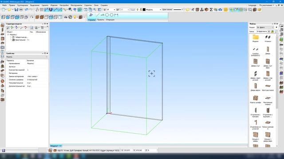Select the second wireframe view cube
Image resolution: width=284 pixels, height=159 pixels.
(x=8, y=17)
